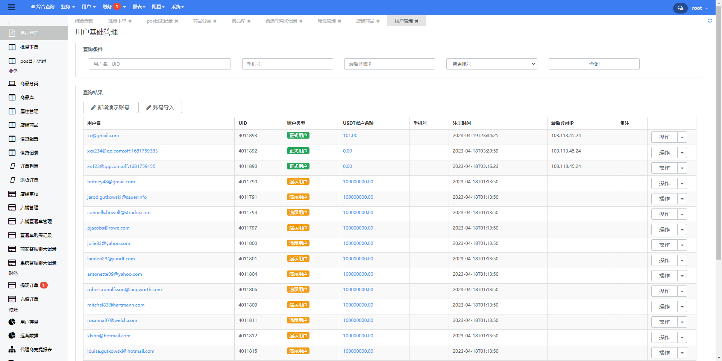The width and height of the screenshot is (722, 361).
Task: Open 系统客服聊天记录 sidebar item
Action: coord(38,263)
